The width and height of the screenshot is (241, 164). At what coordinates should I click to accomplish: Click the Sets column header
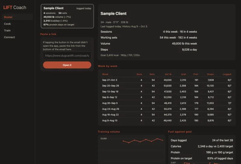[x=152, y=74]
